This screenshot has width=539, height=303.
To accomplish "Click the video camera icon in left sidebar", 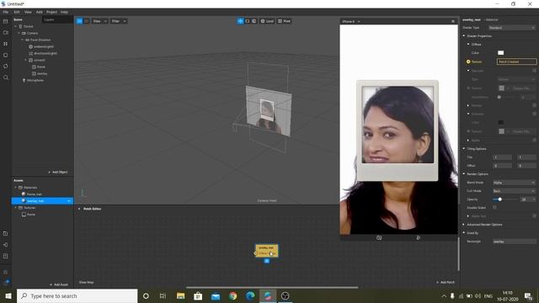I will tap(6, 33).
